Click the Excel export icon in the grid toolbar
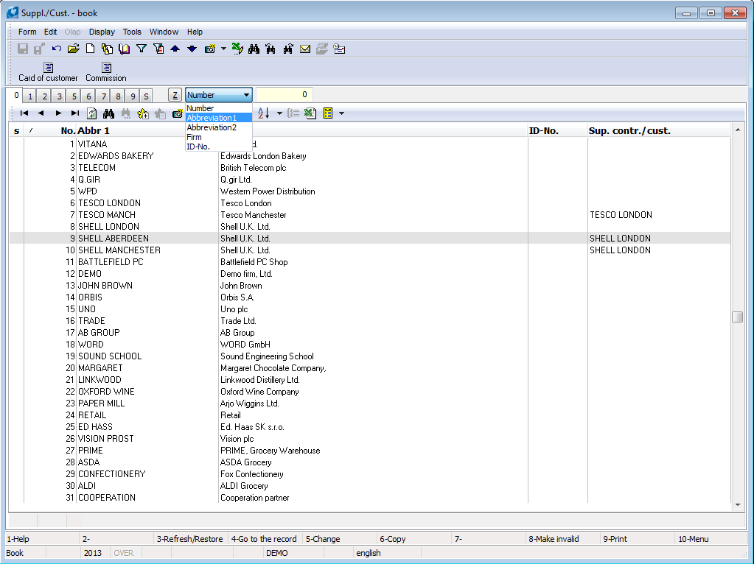Screen dimensions: 754x564 [310, 113]
